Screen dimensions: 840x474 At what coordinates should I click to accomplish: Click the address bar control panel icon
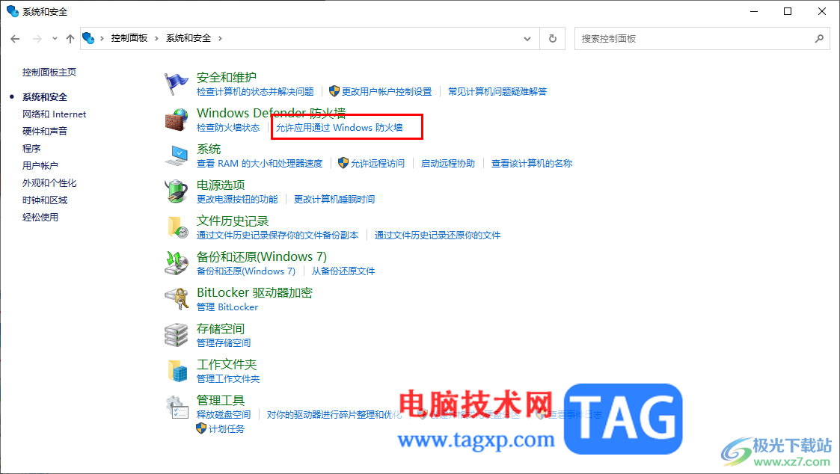coord(88,38)
